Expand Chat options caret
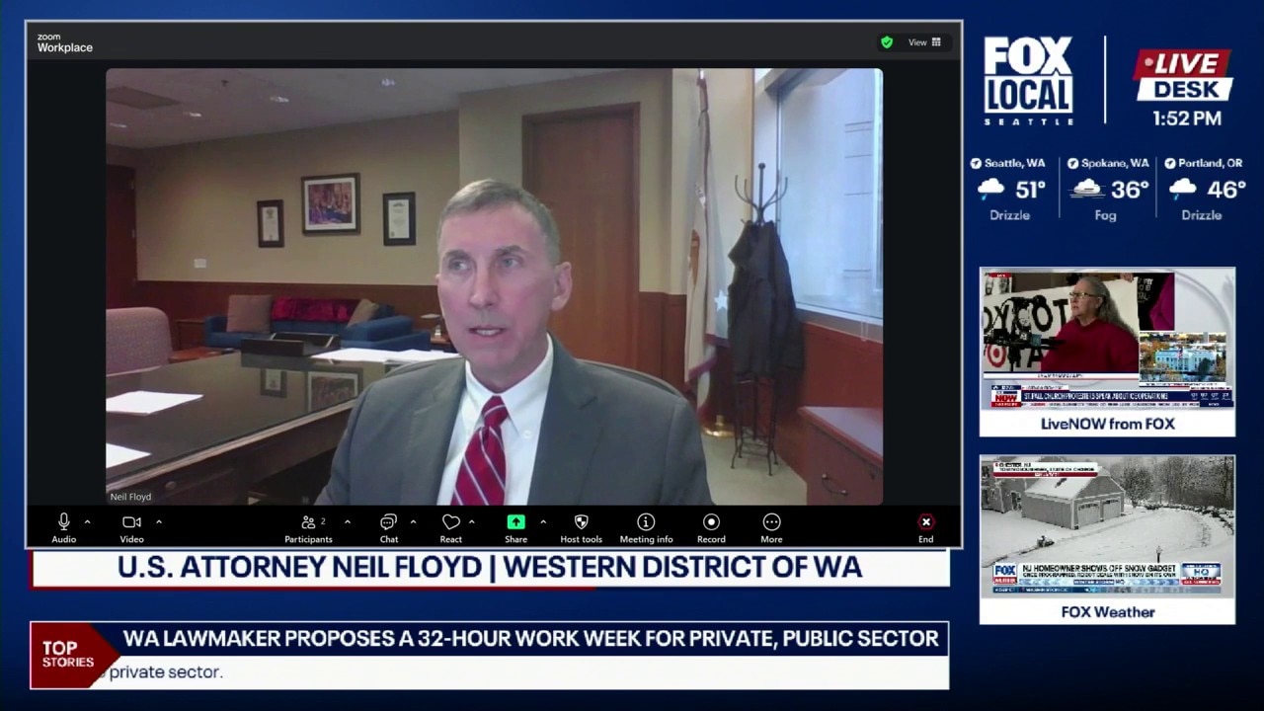The height and width of the screenshot is (711, 1264). pyautogui.click(x=413, y=521)
